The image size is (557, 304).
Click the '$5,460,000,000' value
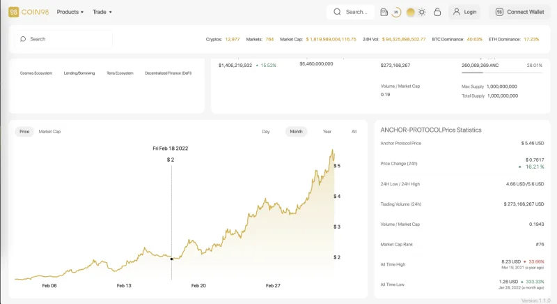click(x=316, y=64)
